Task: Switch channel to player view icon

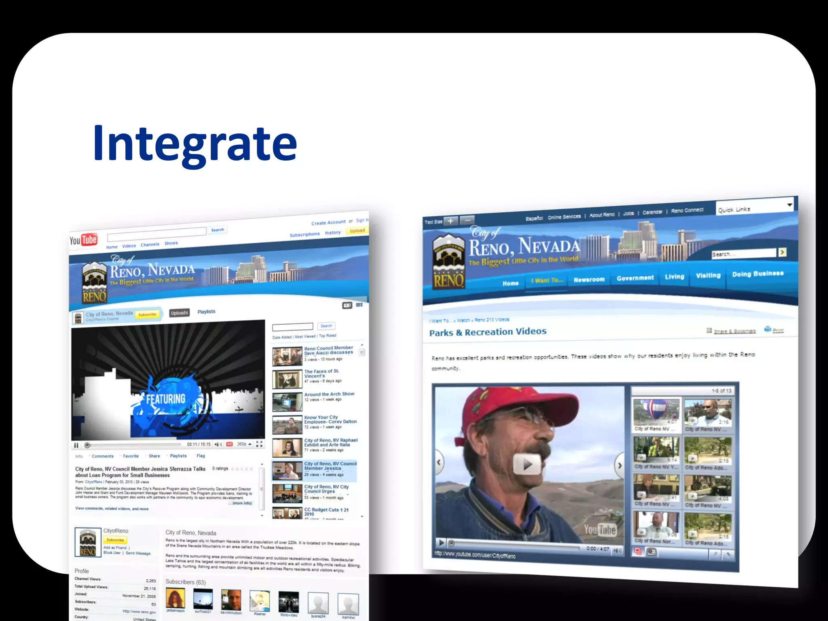Action: point(347,305)
